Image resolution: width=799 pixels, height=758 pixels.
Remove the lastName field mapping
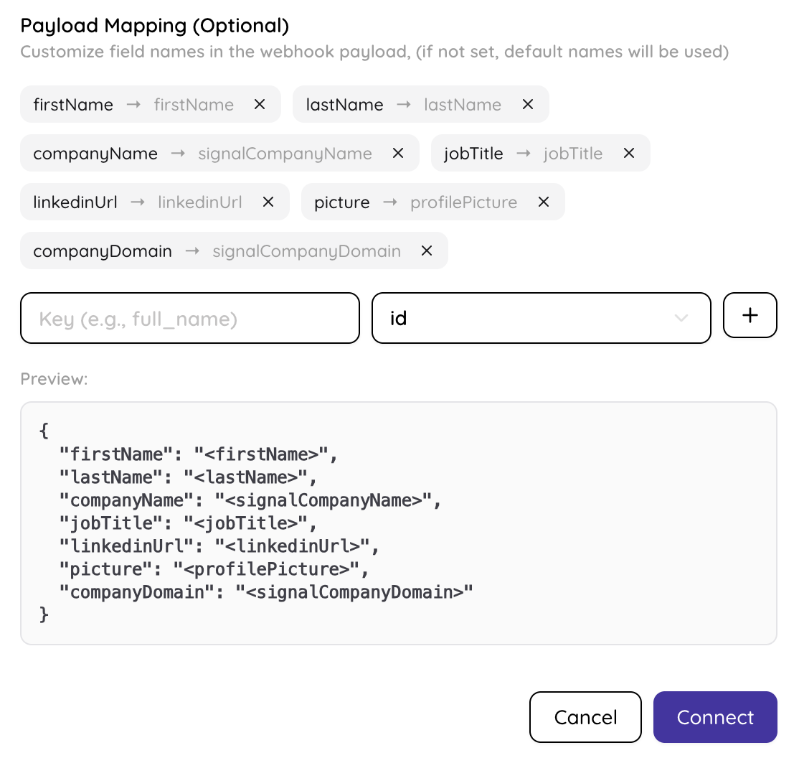click(528, 104)
